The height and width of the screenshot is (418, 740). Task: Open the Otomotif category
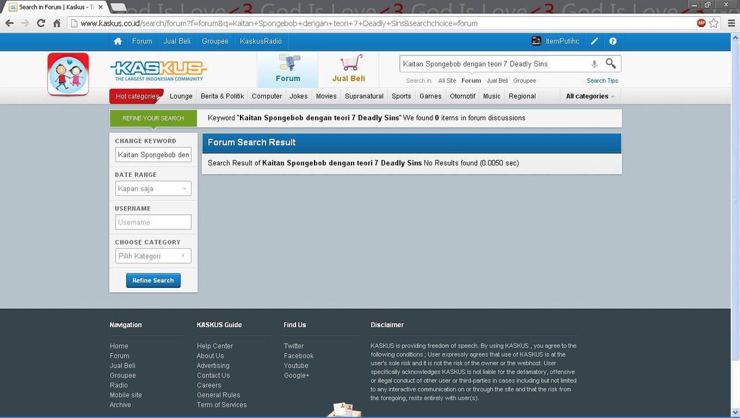(x=462, y=96)
